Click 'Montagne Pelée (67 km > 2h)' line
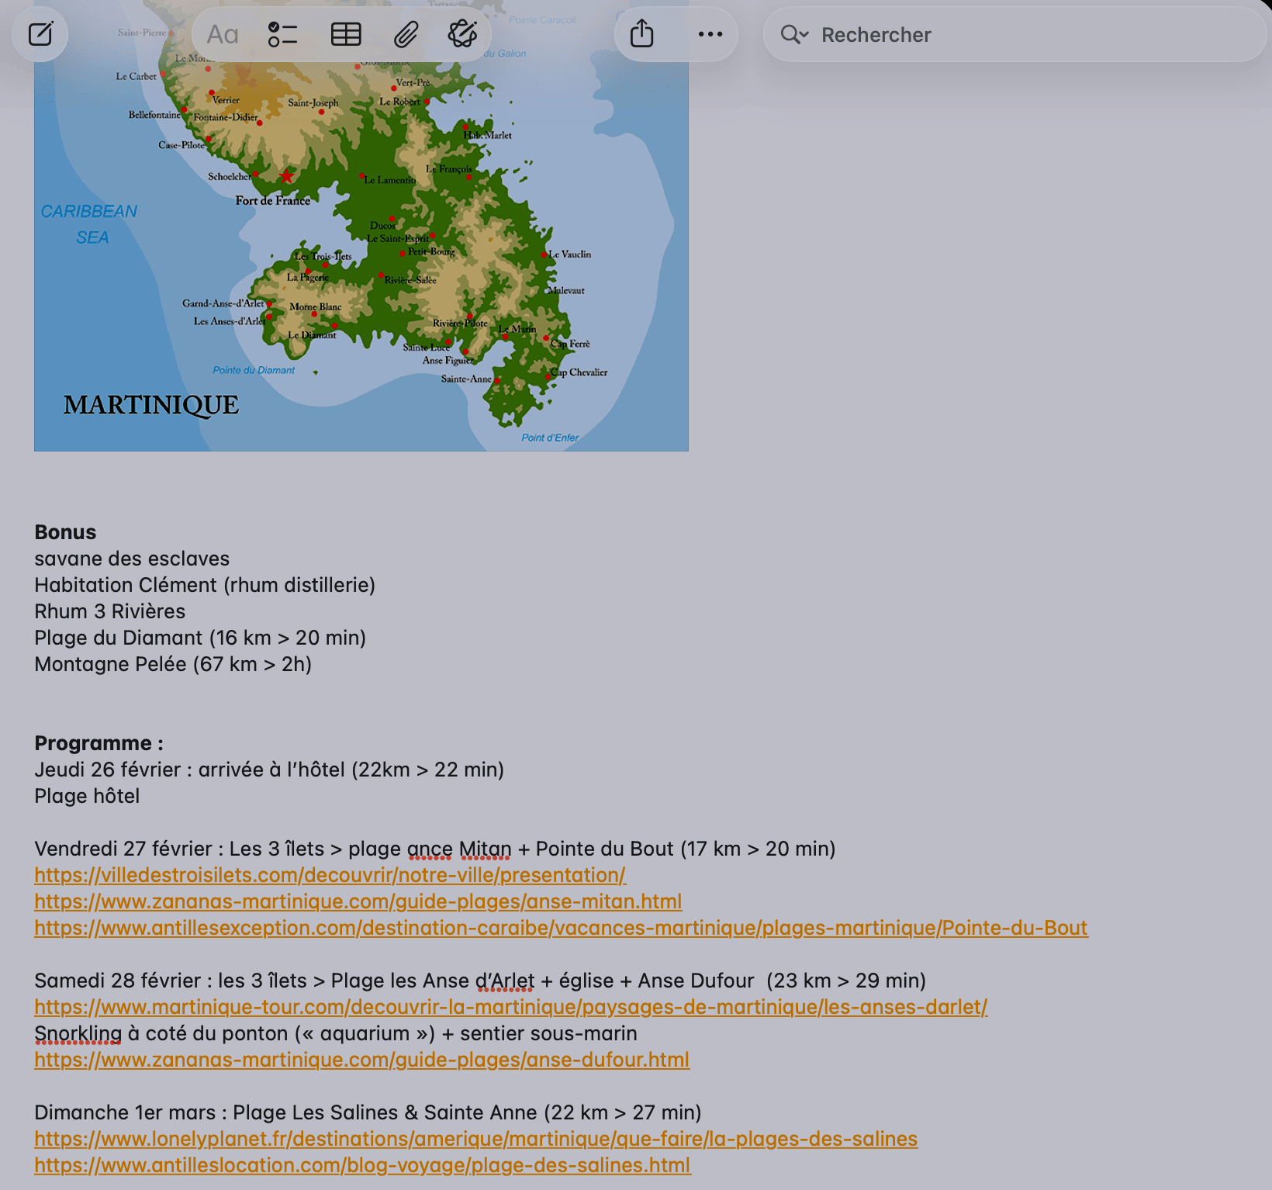Viewport: 1272px width, 1190px height. tap(173, 664)
